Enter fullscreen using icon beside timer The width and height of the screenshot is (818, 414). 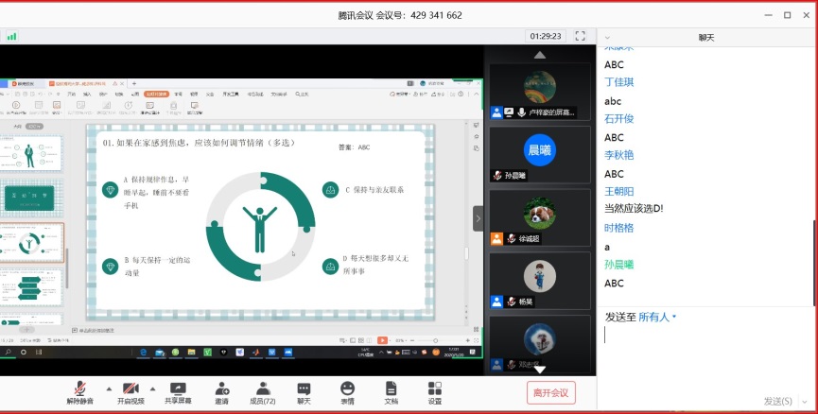(x=579, y=36)
